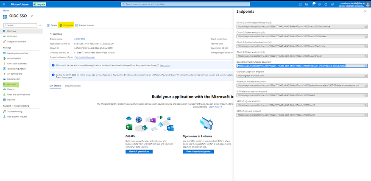The height and width of the screenshot is (181, 371).
Task: Copy the SAML-P sign-on endpoint URL
Action: click(365, 105)
